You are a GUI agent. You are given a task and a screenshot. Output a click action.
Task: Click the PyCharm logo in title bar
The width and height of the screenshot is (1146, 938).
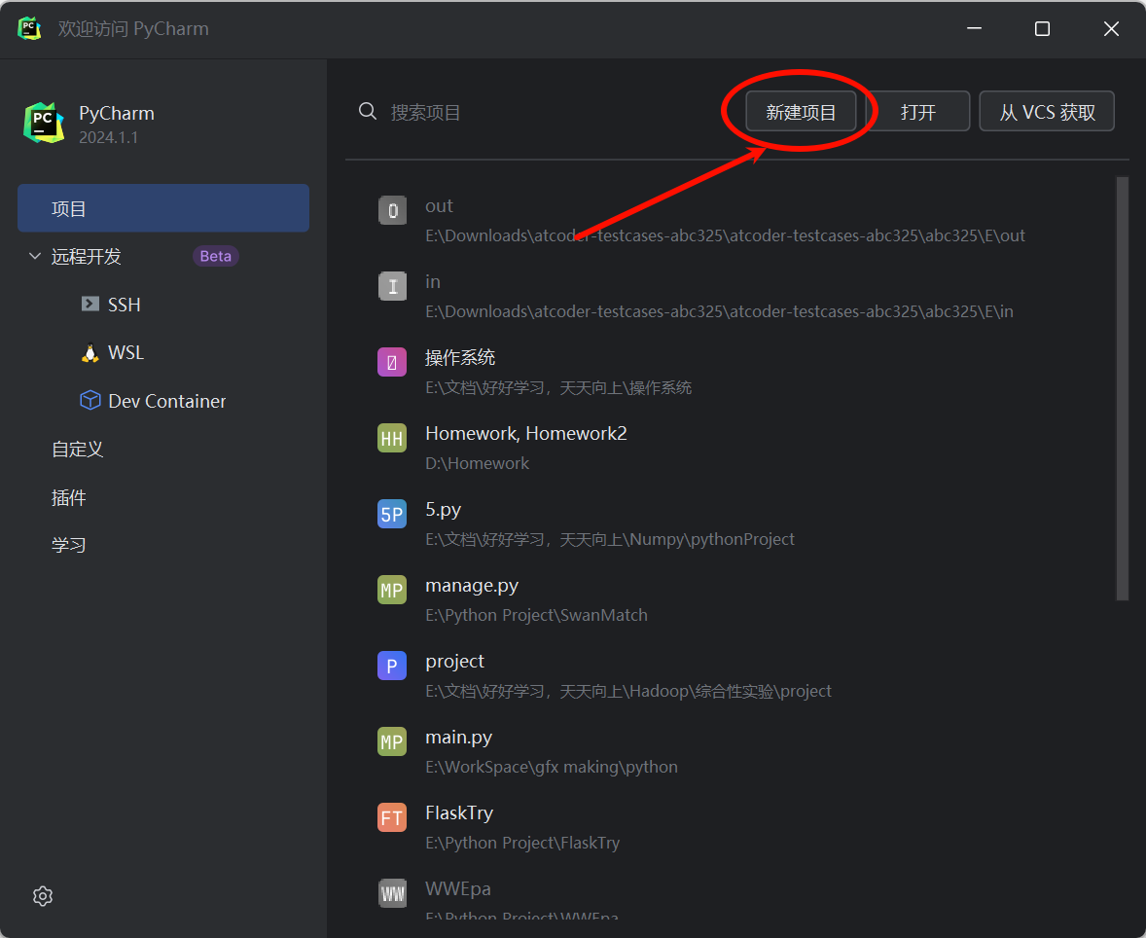pos(29,28)
